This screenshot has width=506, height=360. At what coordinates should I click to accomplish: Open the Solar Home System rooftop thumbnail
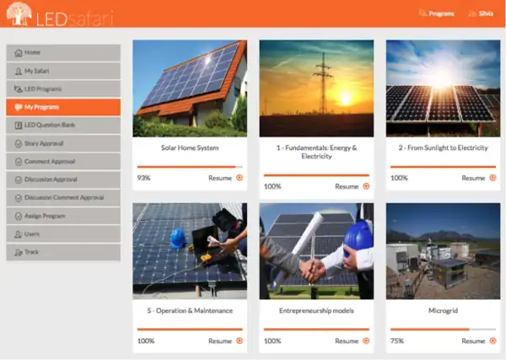pyautogui.click(x=190, y=89)
